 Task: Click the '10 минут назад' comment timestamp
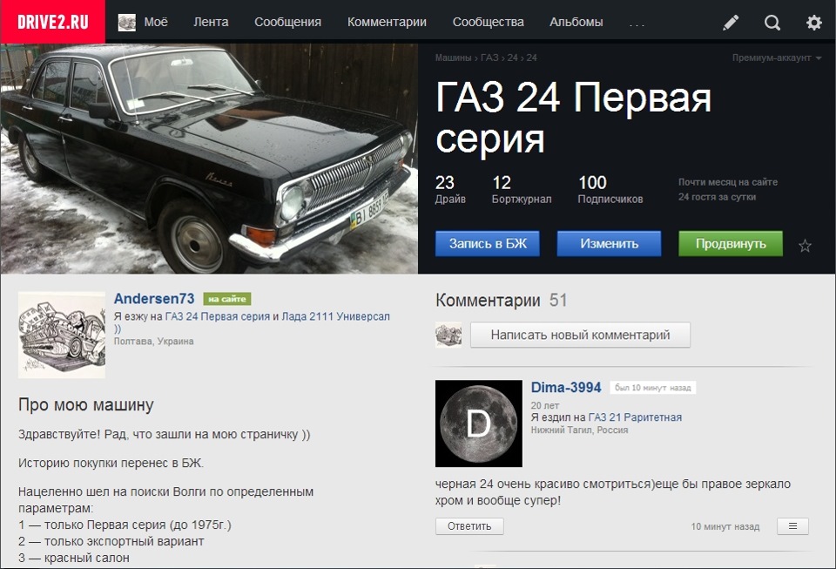[x=725, y=526]
